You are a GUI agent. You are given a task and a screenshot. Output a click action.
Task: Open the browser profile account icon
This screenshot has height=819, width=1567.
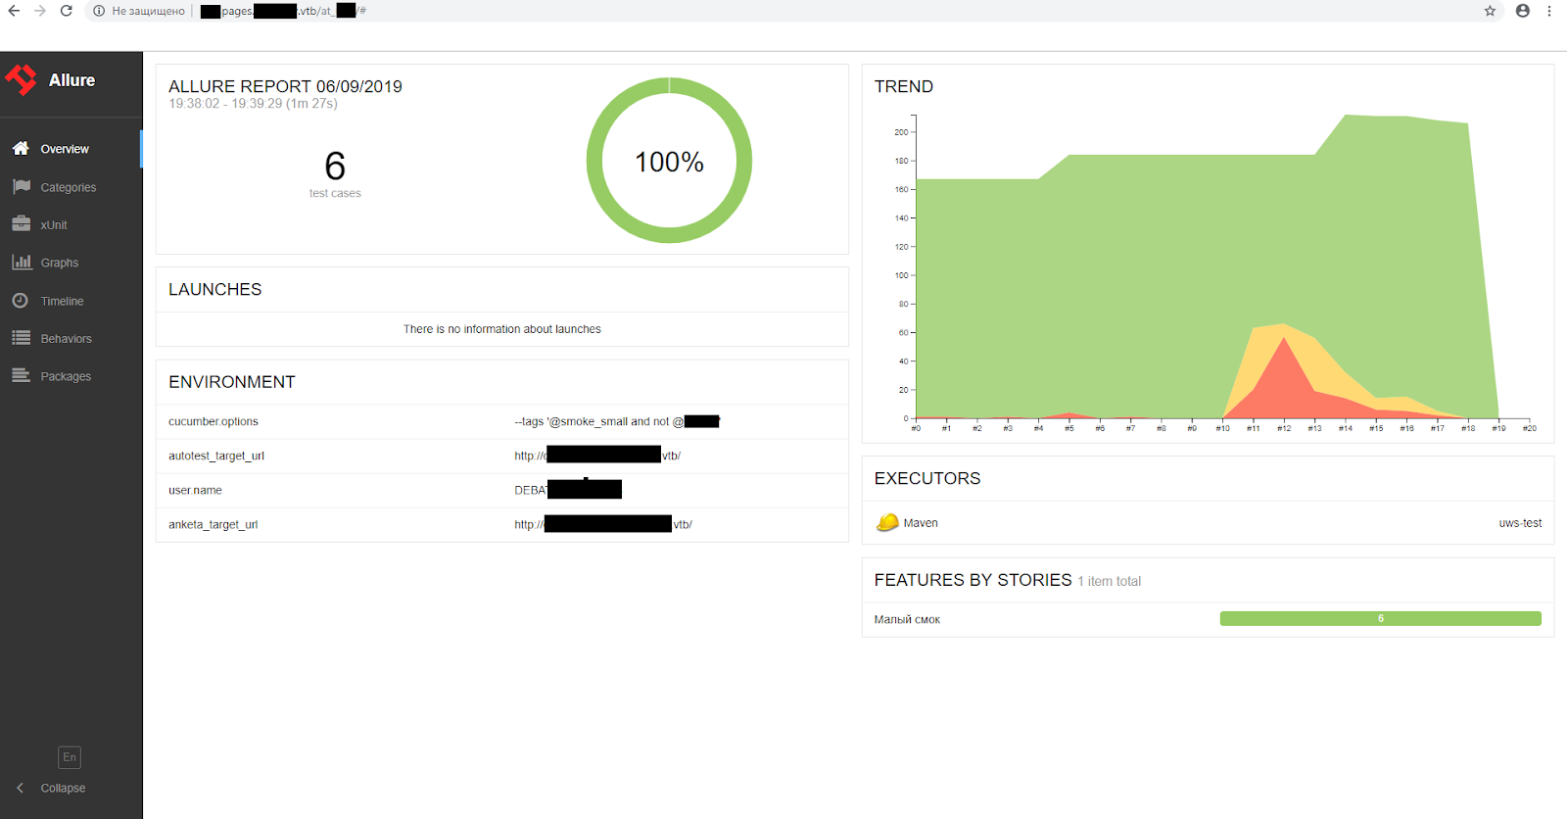coord(1522,11)
